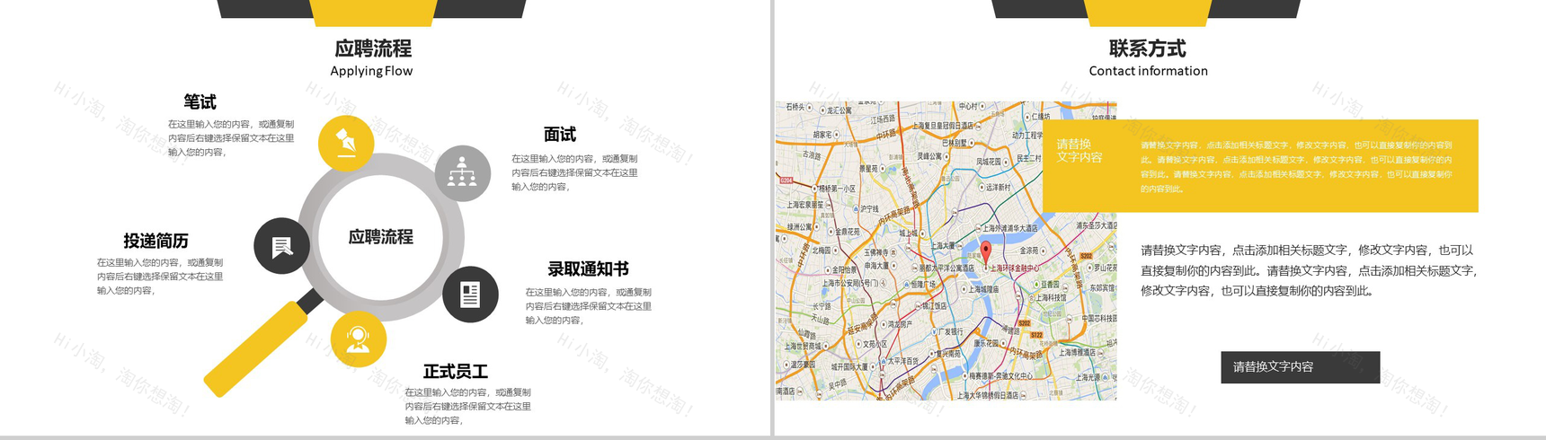Click the small white paragraph in yellow box
Image resolution: width=1546 pixels, height=440 pixels.
pyautogui.click(x=1296, y=166)
